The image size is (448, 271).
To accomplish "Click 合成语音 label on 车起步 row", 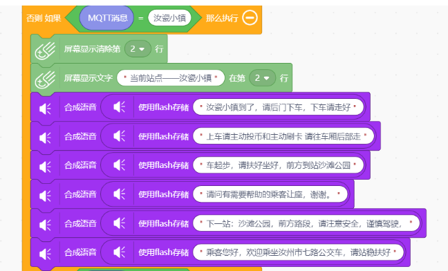I will click(x=80, y=165).
